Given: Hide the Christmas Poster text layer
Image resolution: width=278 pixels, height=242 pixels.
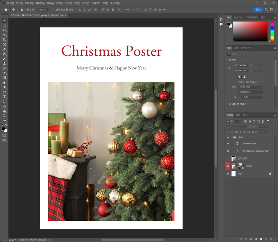Looking at the screenshot, I should tap(228, 143).
